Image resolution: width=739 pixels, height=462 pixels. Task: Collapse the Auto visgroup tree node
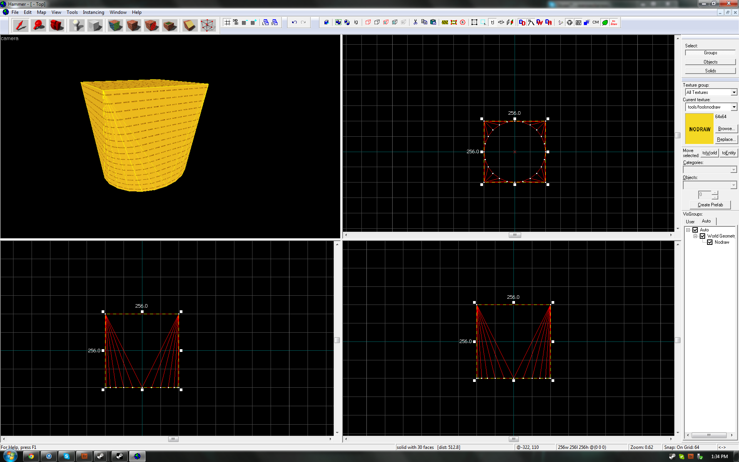tap(688, 230)
